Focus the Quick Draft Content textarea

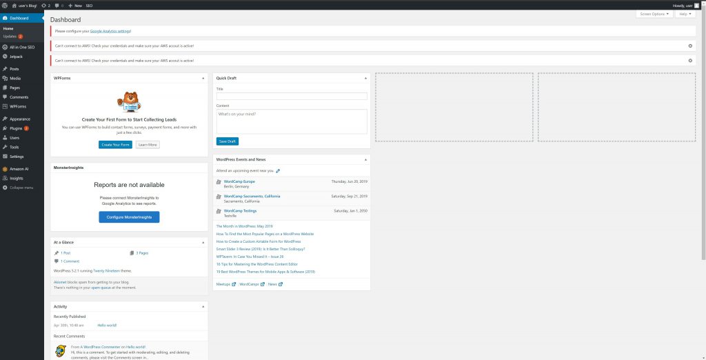(292, 121)
